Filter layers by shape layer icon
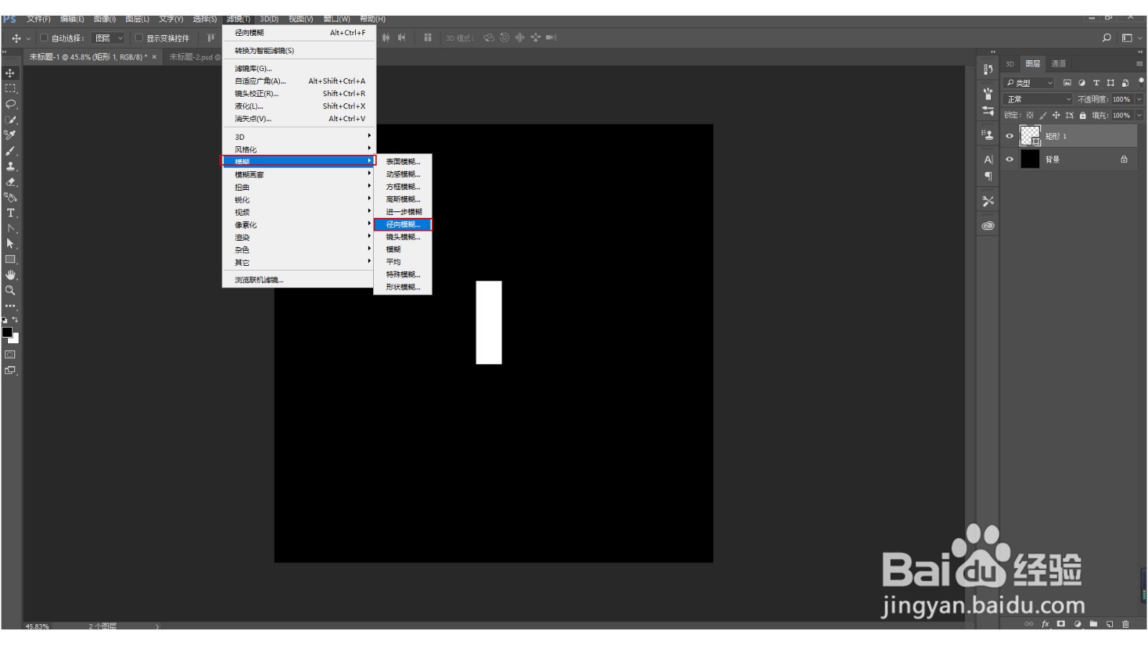The height and width of the screenshot is (645, 1148). coord(1111,83)
